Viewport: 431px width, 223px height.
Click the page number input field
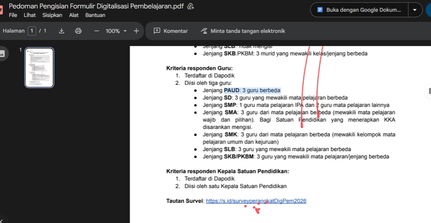tap(31, 31)
